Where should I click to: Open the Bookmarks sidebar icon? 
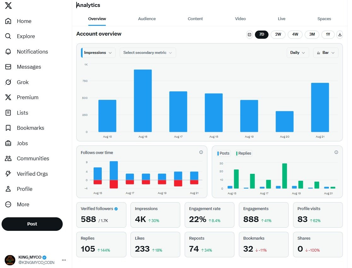(8, 128)
